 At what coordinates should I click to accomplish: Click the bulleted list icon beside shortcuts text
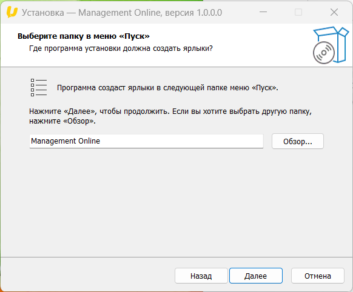click(x=39, y=87)
